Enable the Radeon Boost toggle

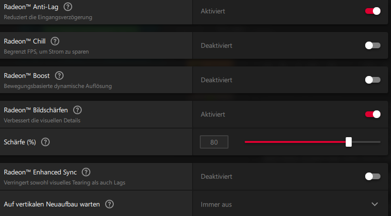coord(372,80)
